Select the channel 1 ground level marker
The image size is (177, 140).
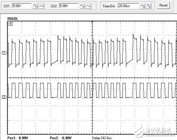4,53
